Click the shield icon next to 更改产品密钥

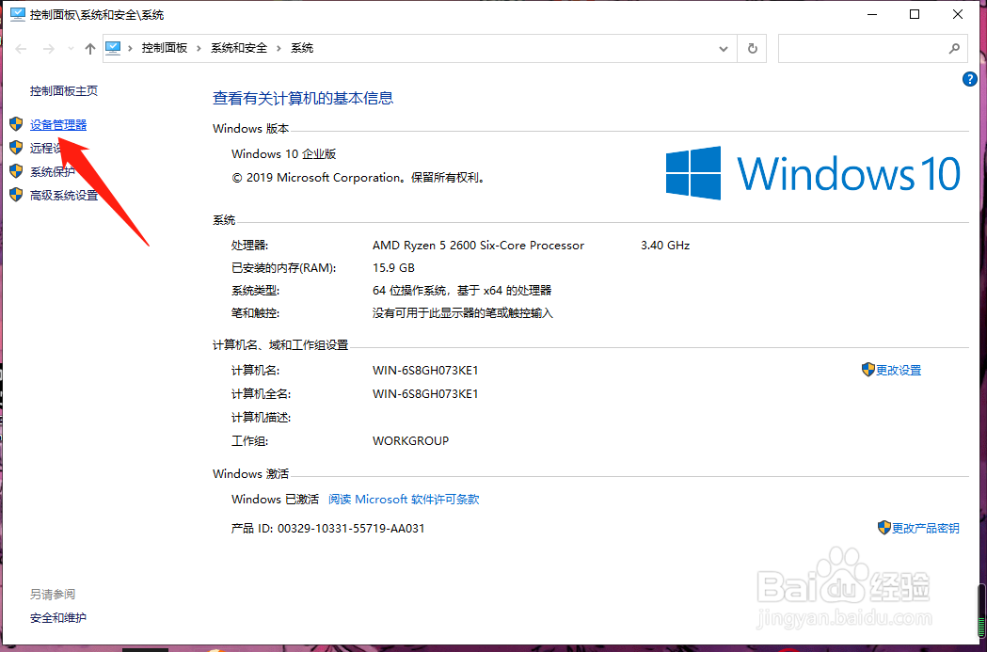tap(884, 528)
